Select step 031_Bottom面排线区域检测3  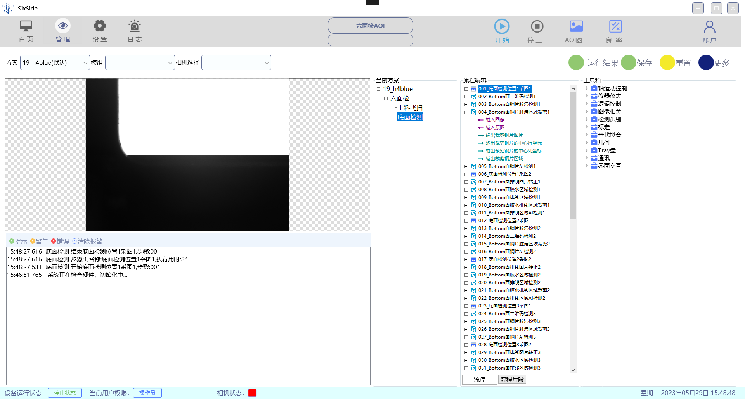pyautogui.click(x=509, y=368)
